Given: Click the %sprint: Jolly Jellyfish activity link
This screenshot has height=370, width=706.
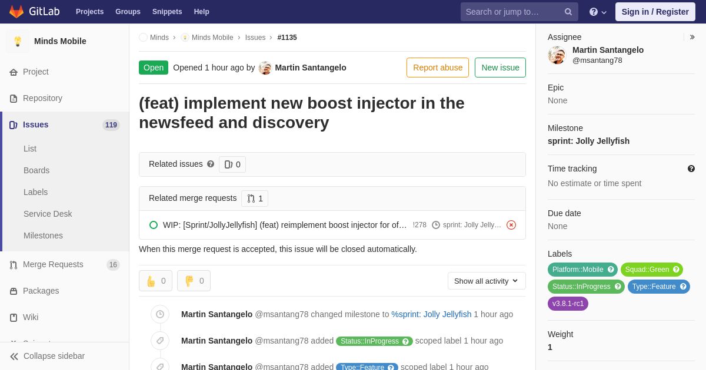Looking at the screenshot, I should (431, 314).
